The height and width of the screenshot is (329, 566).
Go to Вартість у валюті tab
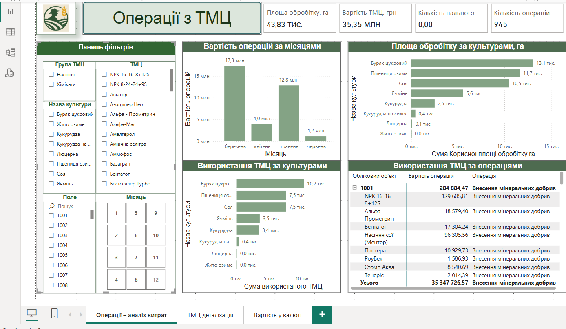pyautogui.click(x=278, y=315)
